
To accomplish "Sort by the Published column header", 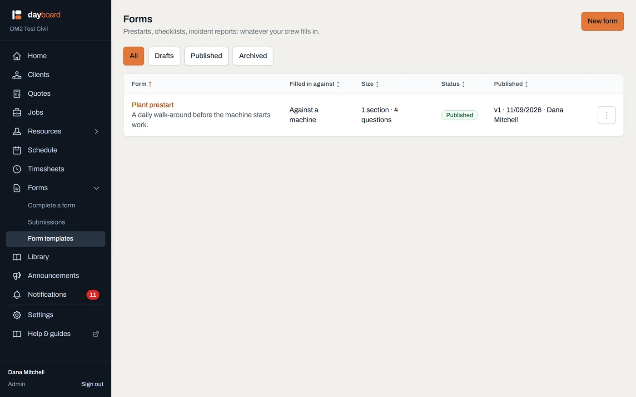I will coord(511,84).
